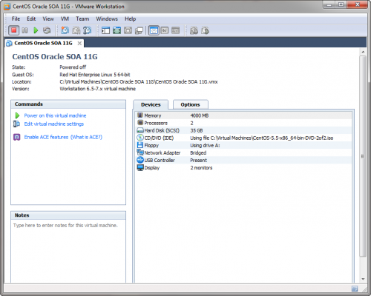Click the vertical scrollbar up arrow

coord(363,52)
